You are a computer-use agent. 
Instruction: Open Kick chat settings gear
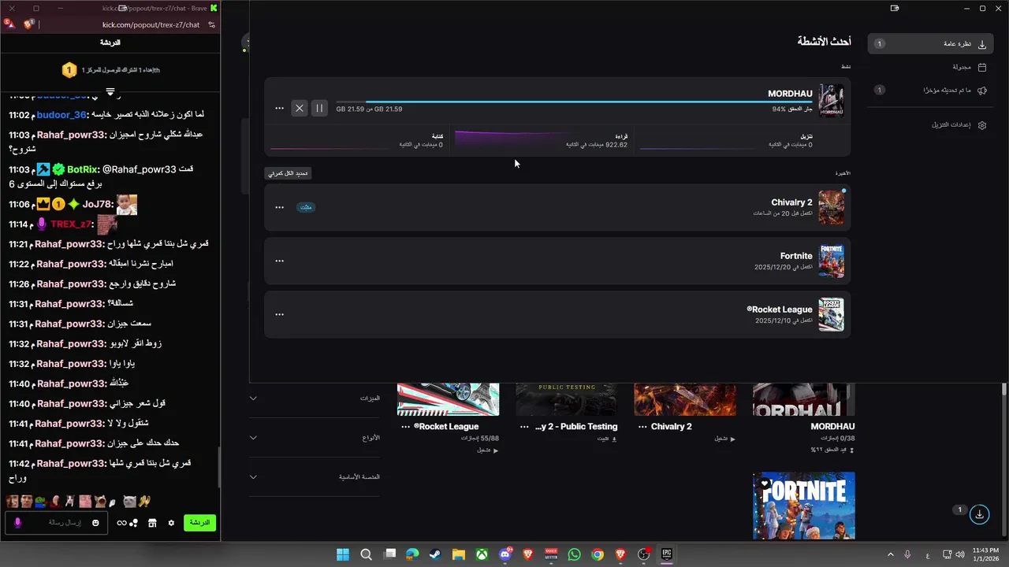(x=171, y=523)
